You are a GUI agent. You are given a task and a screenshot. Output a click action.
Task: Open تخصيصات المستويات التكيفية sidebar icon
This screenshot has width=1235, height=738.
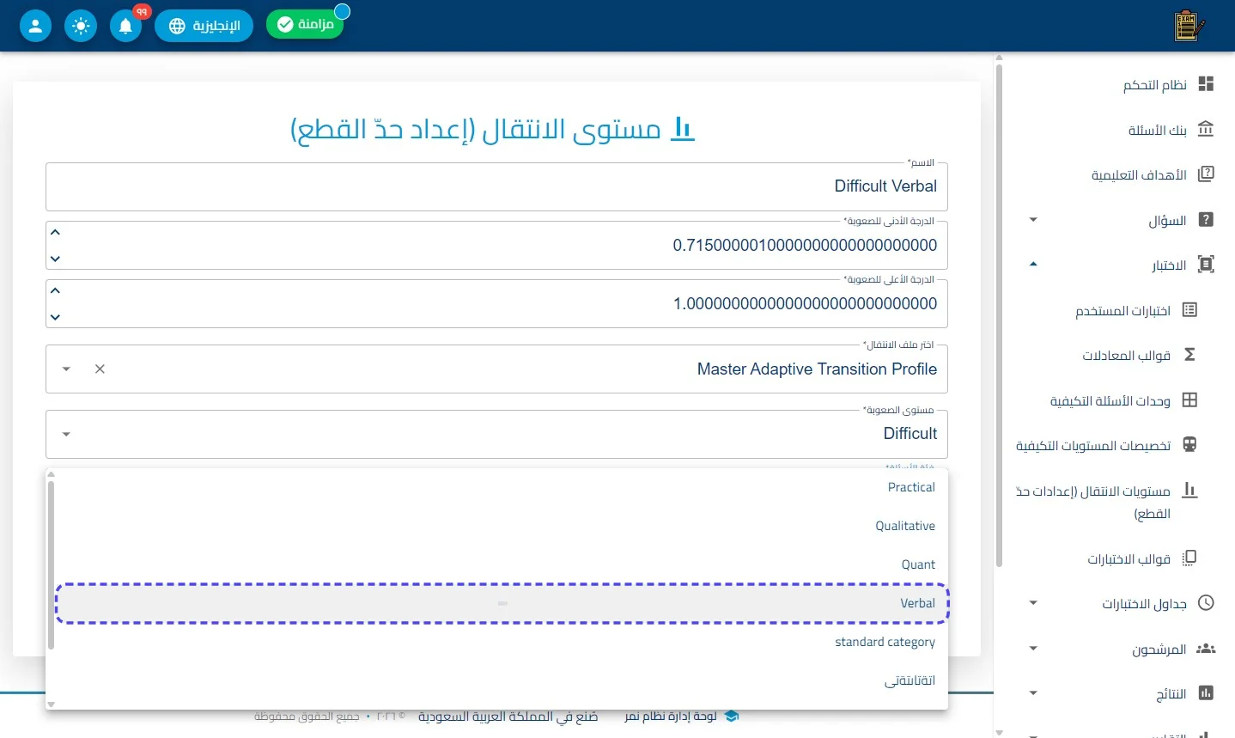(x=1189, y=445)
